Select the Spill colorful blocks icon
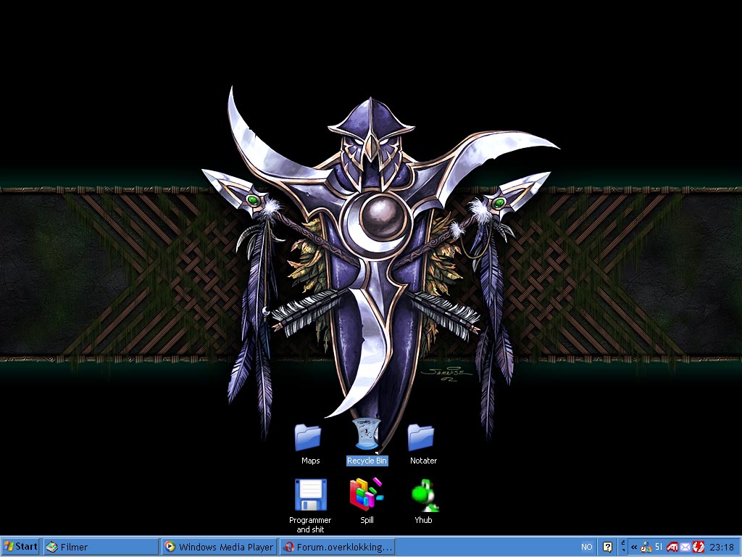This screenshot has width=742, height=557. [x=367, y=494]
